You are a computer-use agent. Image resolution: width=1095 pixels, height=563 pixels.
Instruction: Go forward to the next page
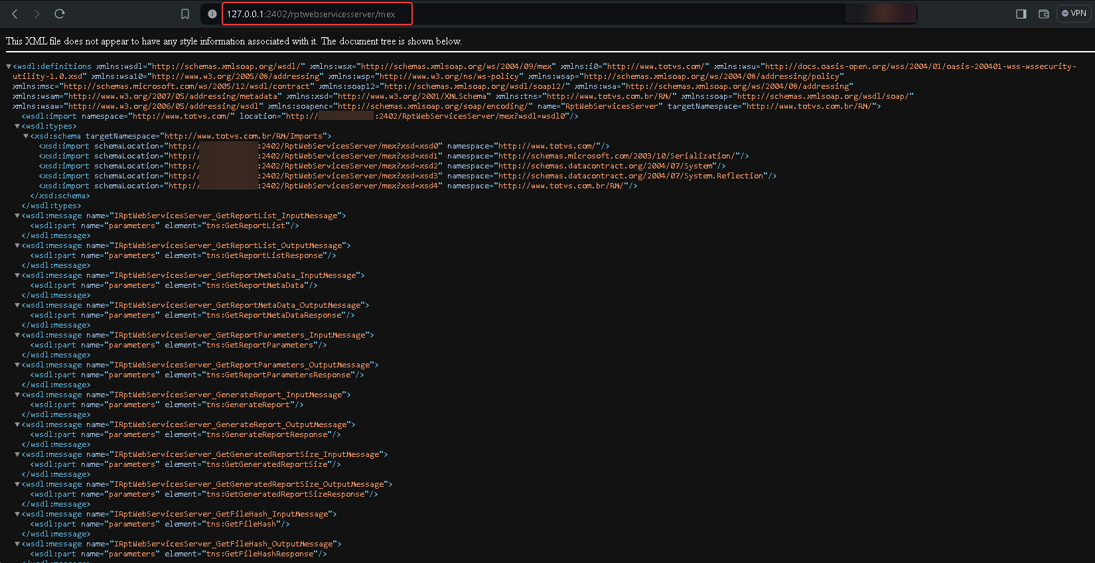(x=37, y=14)
